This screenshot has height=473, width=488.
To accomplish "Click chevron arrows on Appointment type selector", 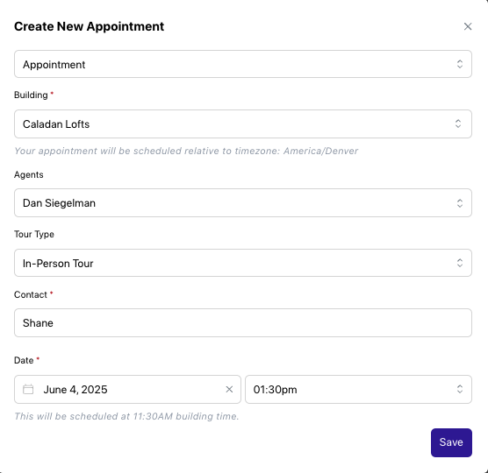I will 460,64.
